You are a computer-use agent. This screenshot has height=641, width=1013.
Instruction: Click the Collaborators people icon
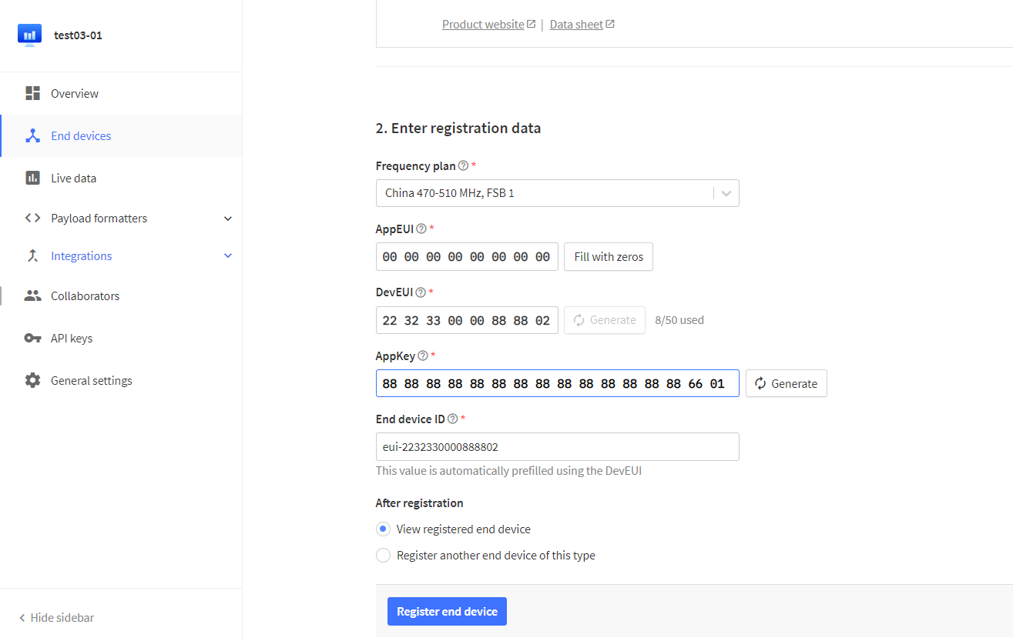coord(32,296)
